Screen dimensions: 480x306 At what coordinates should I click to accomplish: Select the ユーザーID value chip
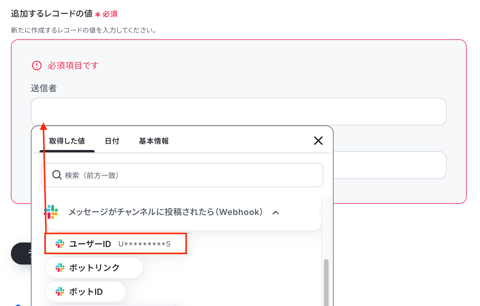coord(116,244)
